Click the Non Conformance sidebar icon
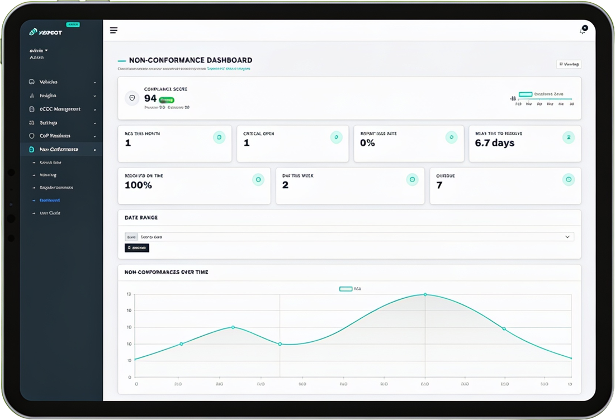Viewport: 615px width, 420px height. point(32,149)
